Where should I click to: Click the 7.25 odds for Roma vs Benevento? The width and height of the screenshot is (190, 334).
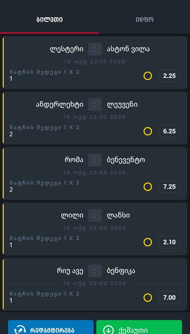tap(169, 187)
